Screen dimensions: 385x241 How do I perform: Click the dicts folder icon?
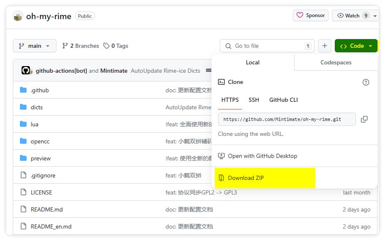[23, 107]
